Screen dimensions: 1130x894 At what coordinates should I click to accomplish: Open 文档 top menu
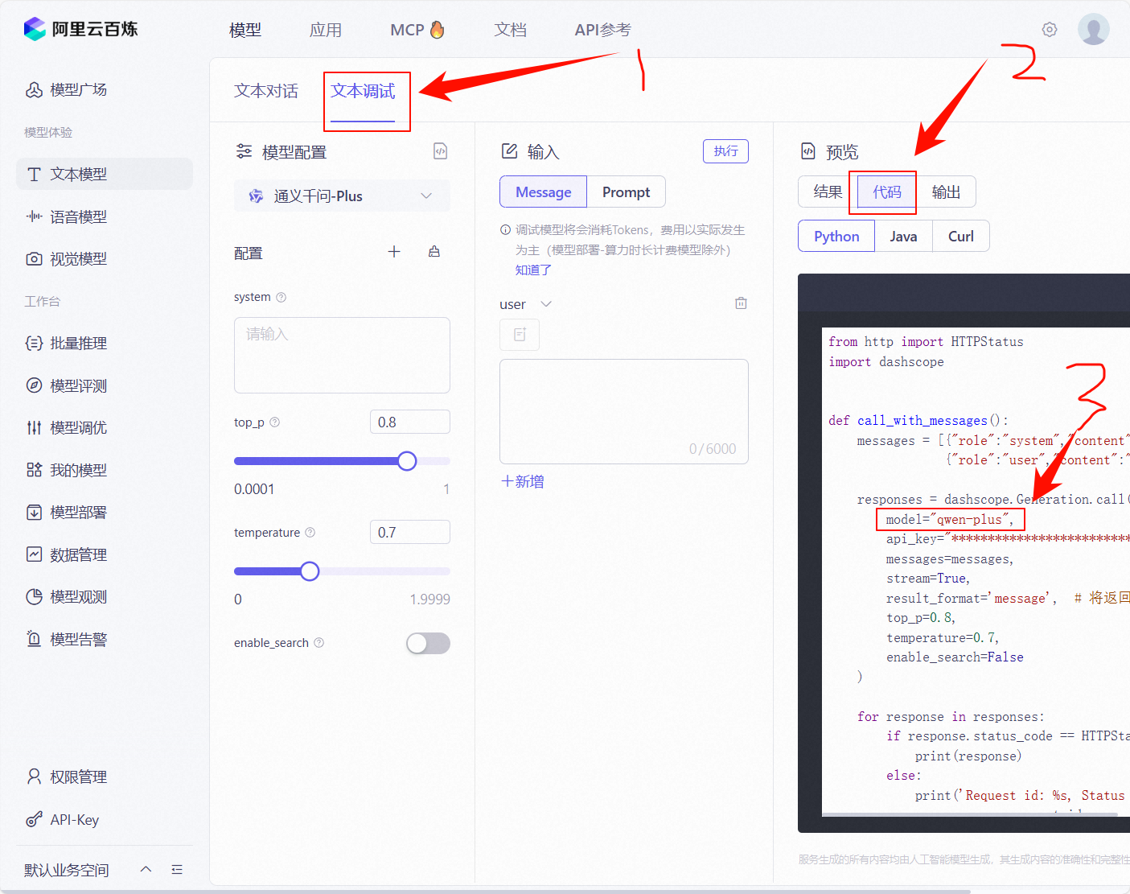511,30
